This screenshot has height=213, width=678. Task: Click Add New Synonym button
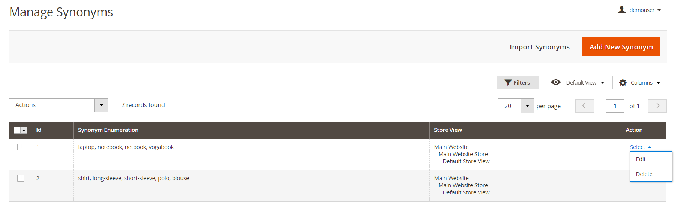click(x=621, y=47)
